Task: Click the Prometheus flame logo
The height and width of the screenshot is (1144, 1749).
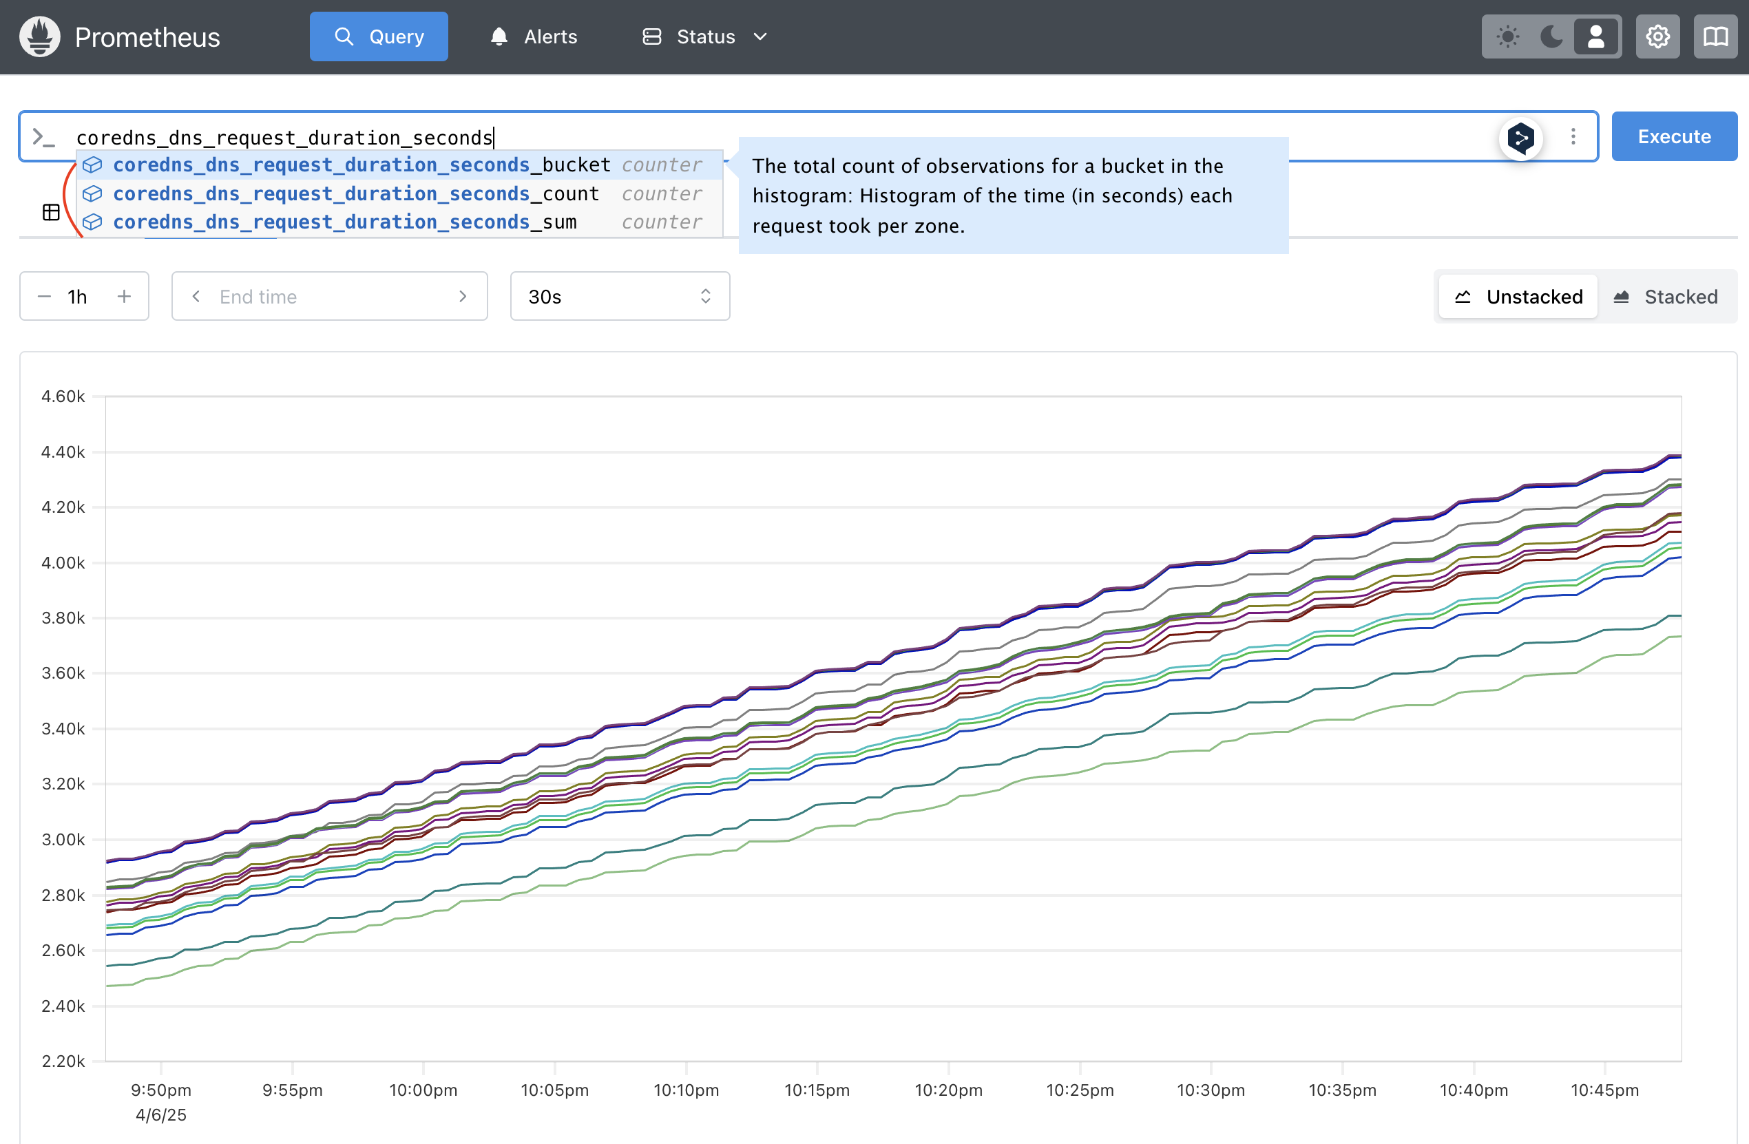Action: [x=40, y=36]
